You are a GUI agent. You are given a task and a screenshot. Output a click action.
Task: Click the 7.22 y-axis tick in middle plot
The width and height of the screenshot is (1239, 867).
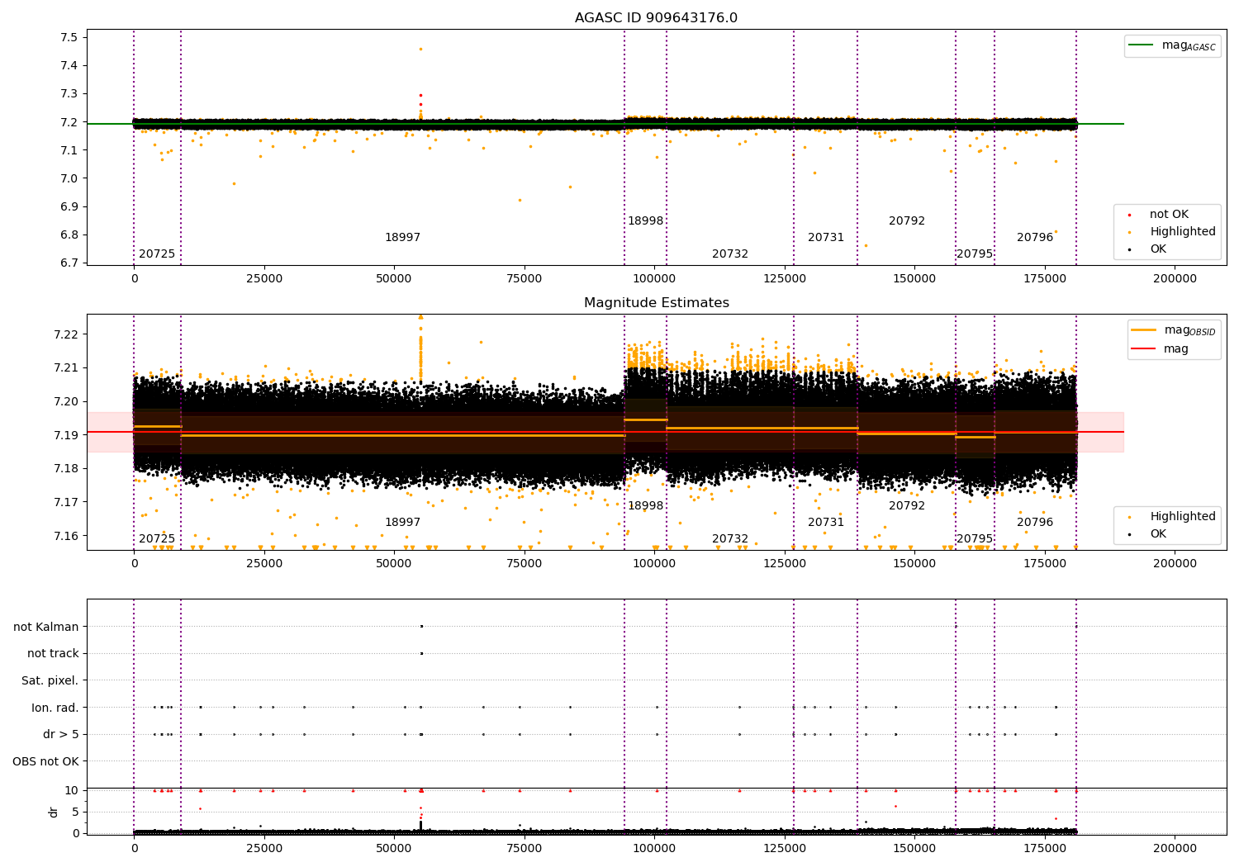tap(65, 334)
